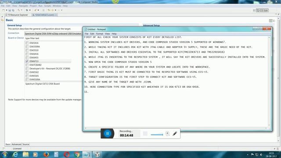Pause the screen recording

click(108, 133)
